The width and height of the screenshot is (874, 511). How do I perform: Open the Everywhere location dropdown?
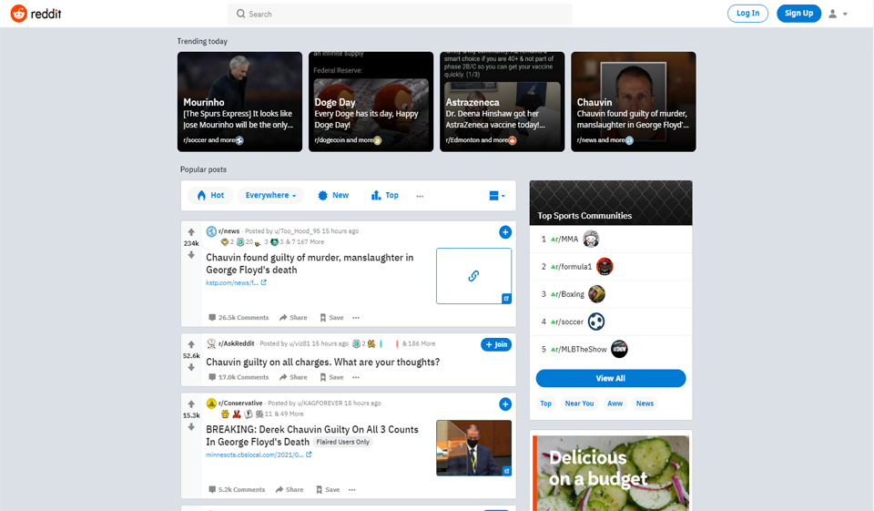point(271,195)
